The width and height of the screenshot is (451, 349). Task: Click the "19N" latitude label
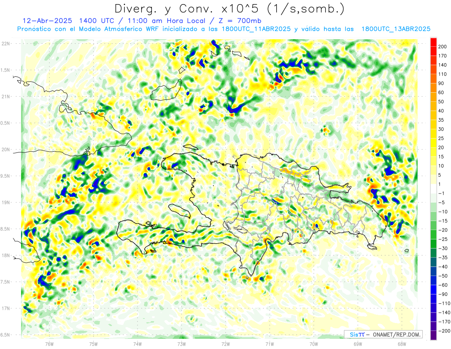6,203
